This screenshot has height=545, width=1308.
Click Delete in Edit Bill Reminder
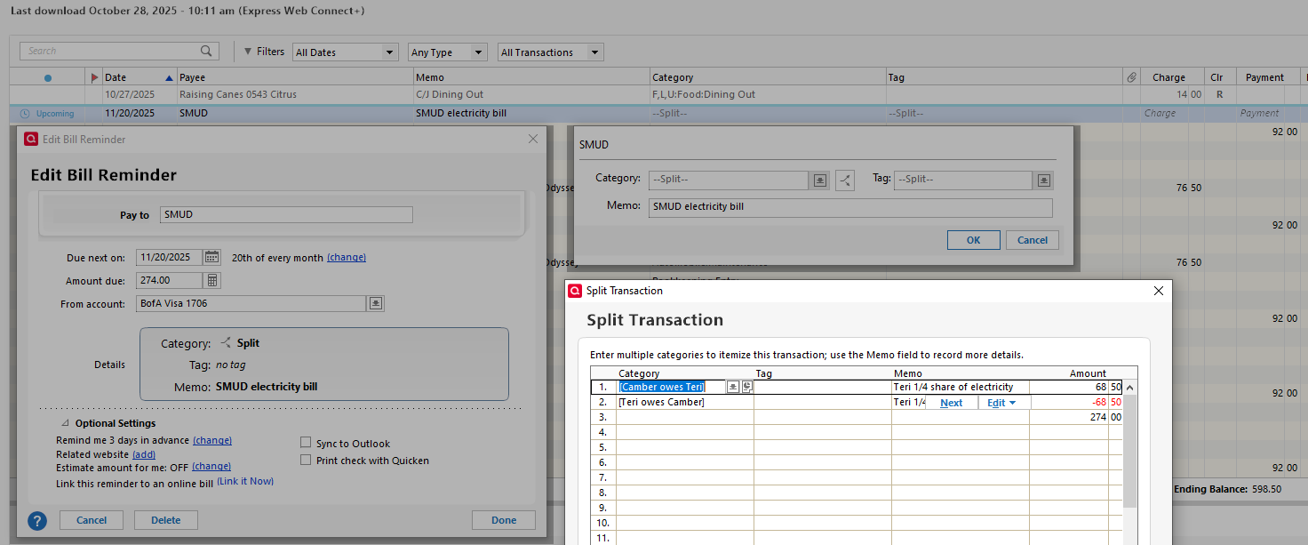coord(166,520)
